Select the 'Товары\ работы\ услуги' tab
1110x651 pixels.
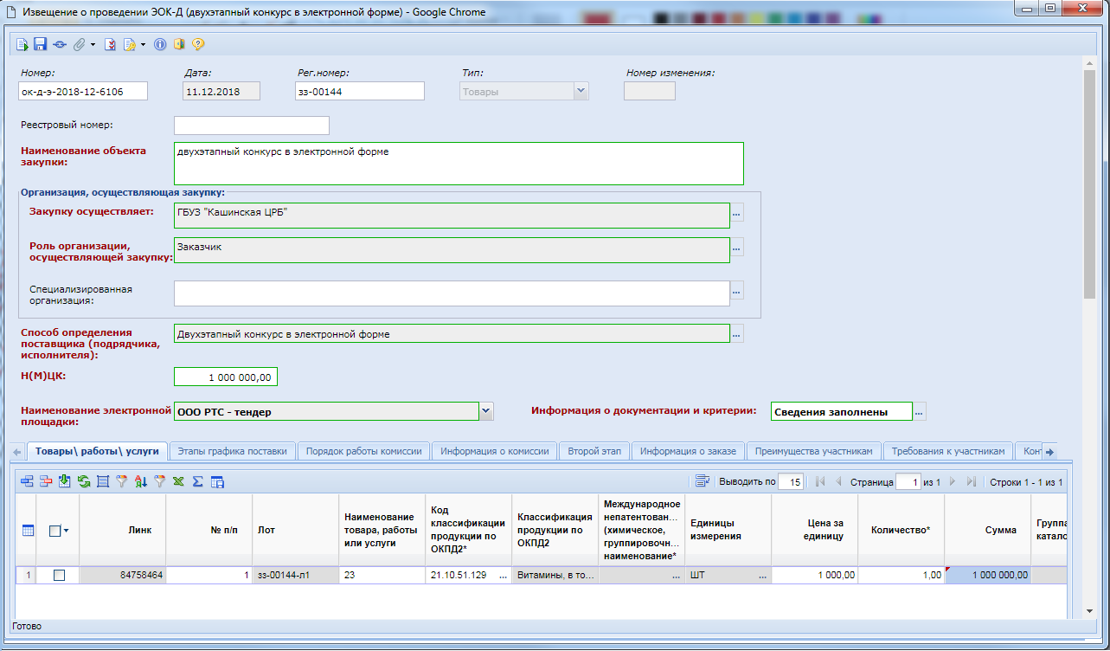point(97,451)
